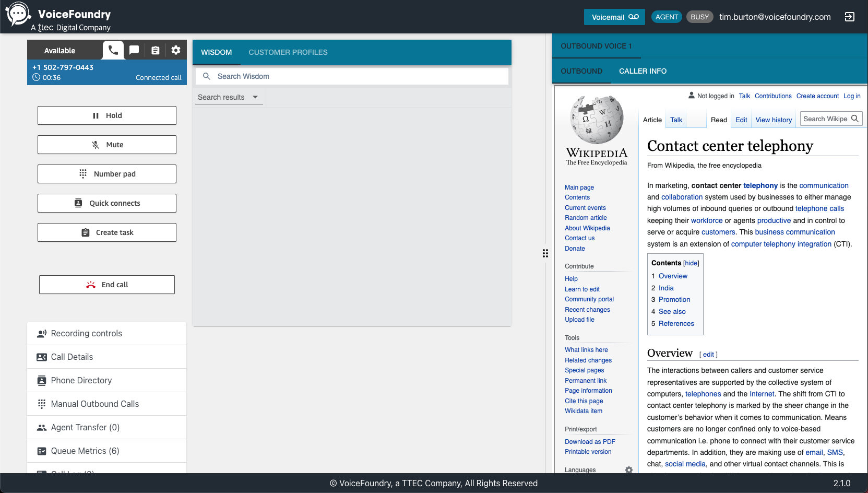
Task: Put the call on Hold
Action: 107,115
